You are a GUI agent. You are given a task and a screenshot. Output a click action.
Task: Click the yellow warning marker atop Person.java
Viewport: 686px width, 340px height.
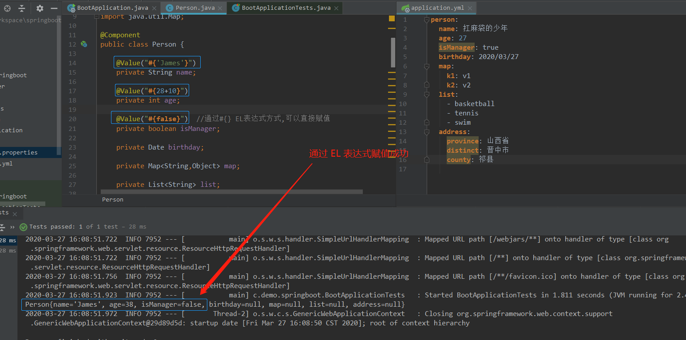point(392,19)
